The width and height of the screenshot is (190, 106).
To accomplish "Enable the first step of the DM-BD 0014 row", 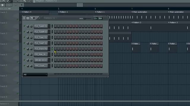I will tap(56, 60).
